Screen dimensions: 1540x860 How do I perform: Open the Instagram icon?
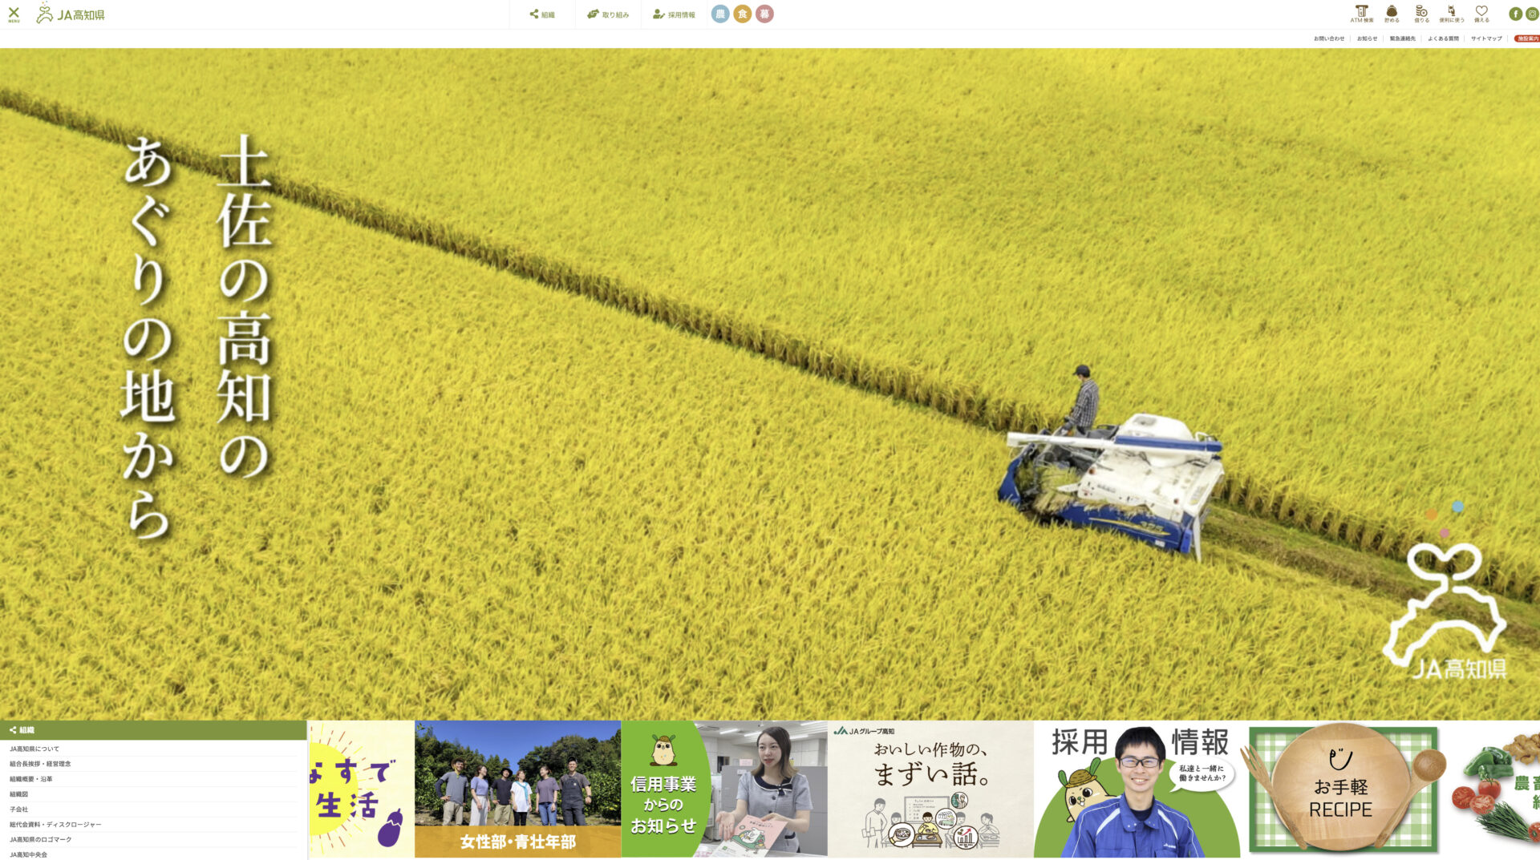click(1532, 14)
